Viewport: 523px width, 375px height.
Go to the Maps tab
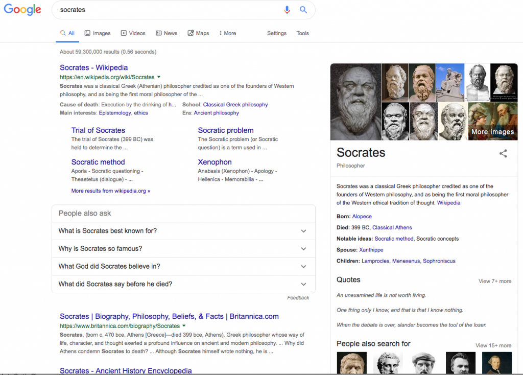pos(199,33)
